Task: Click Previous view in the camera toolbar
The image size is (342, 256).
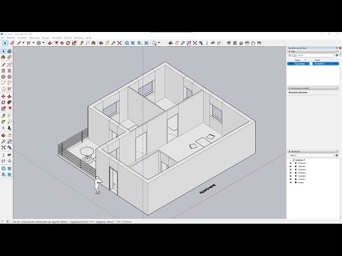Action: [x=201, y=43]
